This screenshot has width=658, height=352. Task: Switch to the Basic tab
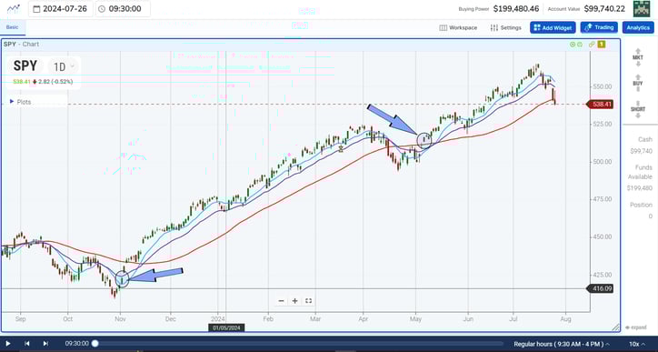(x=12, y=27)
